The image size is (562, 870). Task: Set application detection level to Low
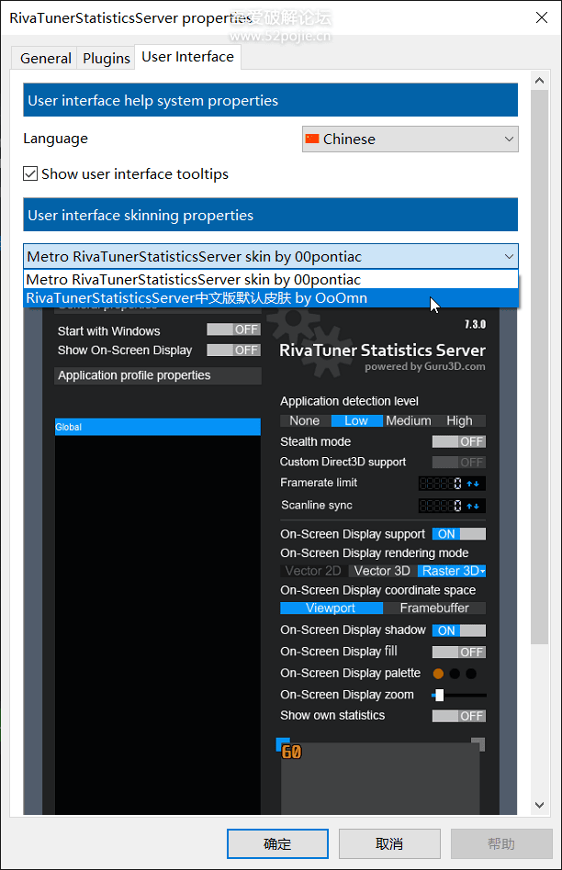(356, 420)
